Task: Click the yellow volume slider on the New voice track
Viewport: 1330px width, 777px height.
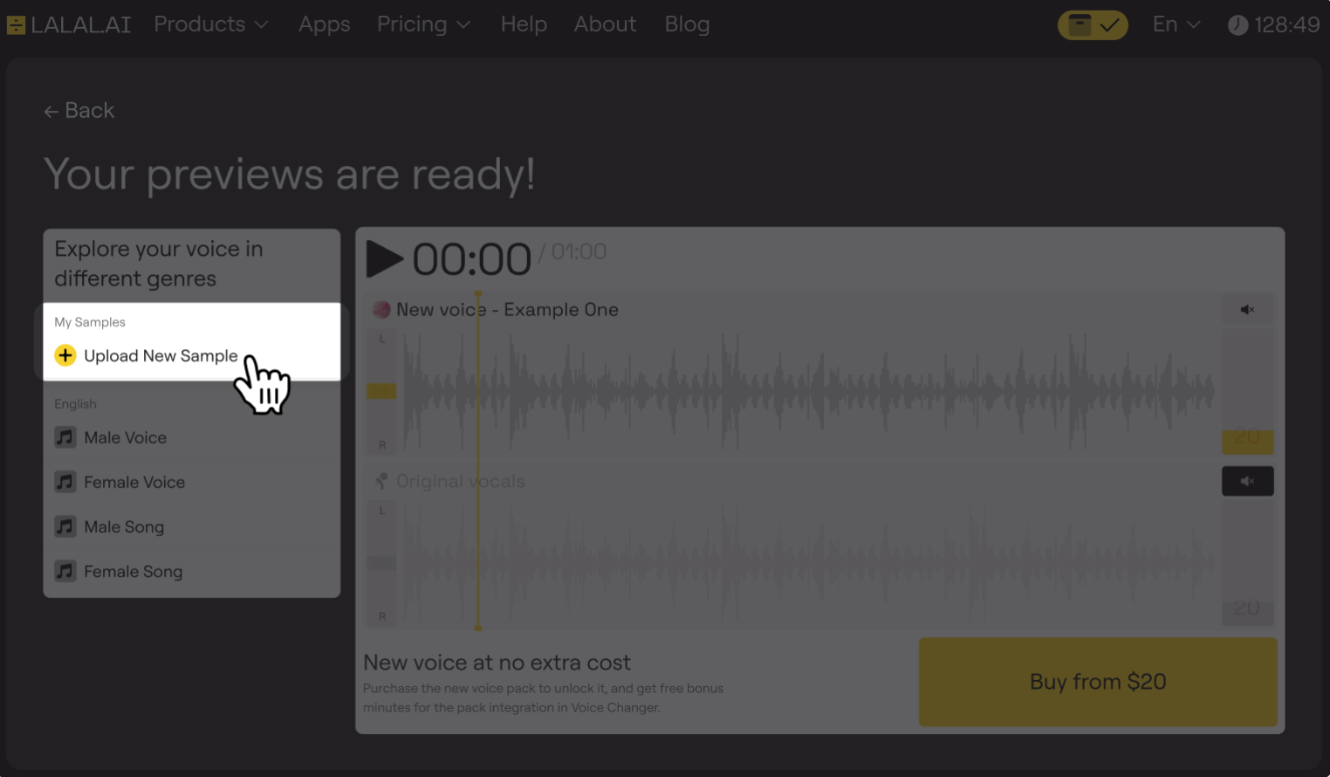Action: (381, 391)
